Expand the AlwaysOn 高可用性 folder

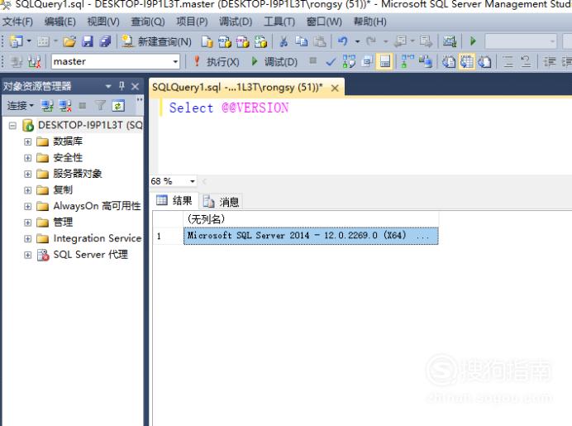pyautogui.click(x=28, y=206)
